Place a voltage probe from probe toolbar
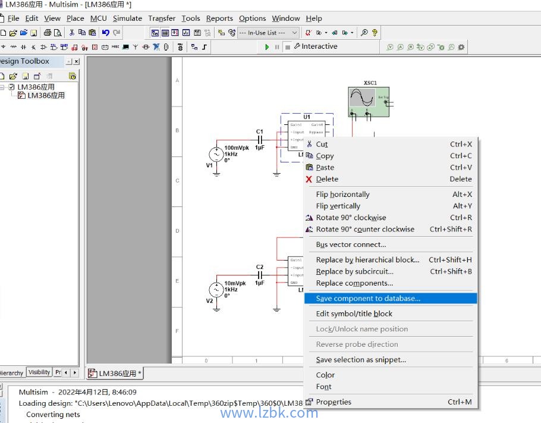 point(390,47)
